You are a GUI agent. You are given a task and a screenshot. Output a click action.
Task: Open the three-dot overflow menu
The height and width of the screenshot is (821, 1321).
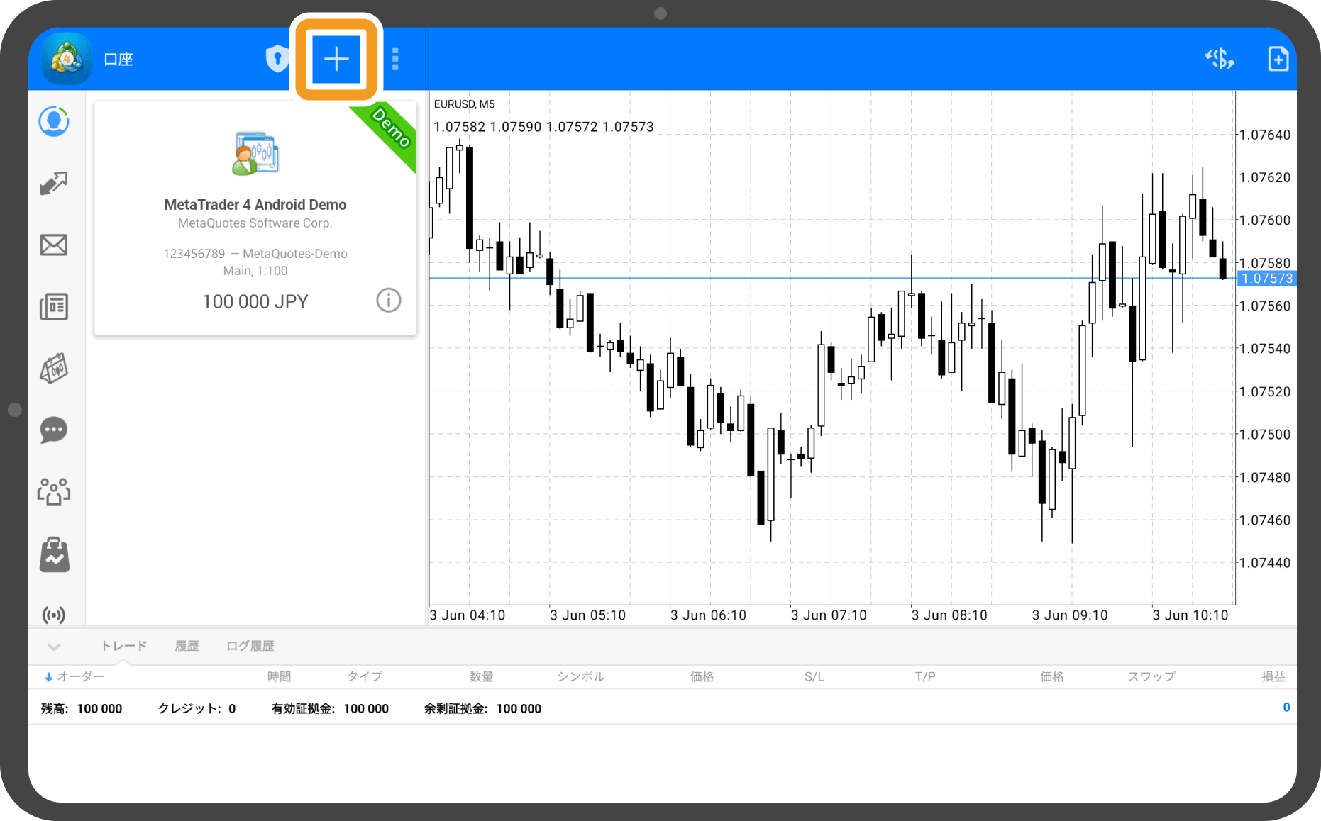point(395,59)
